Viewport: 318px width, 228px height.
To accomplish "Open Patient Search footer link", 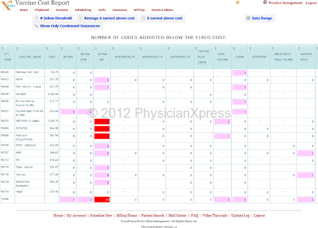I will [x=153, y=216].
